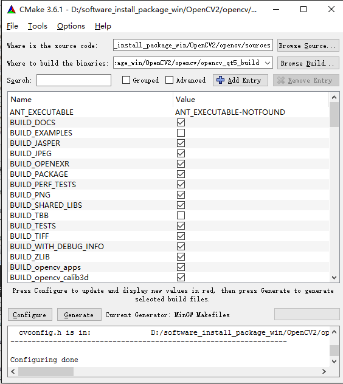Uncheck the BUILD_PNG checkbox
Viewport: 343px width, 384px height.
(x=181, y=194)
